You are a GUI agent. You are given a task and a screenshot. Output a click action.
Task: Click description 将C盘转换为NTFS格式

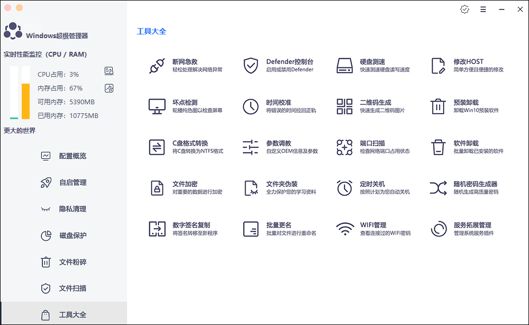pyautogui.click(x=198, y=151)
